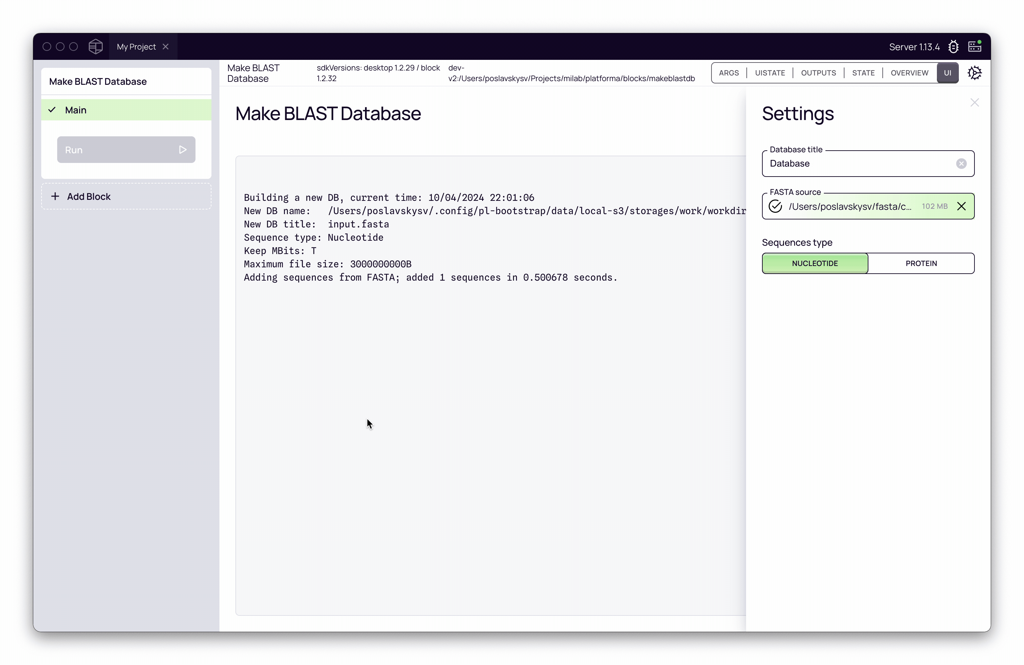The width and height of the screenshot is (1024, 665).
Task: Click the server status icon with green dot
Action: coord(974,46)
